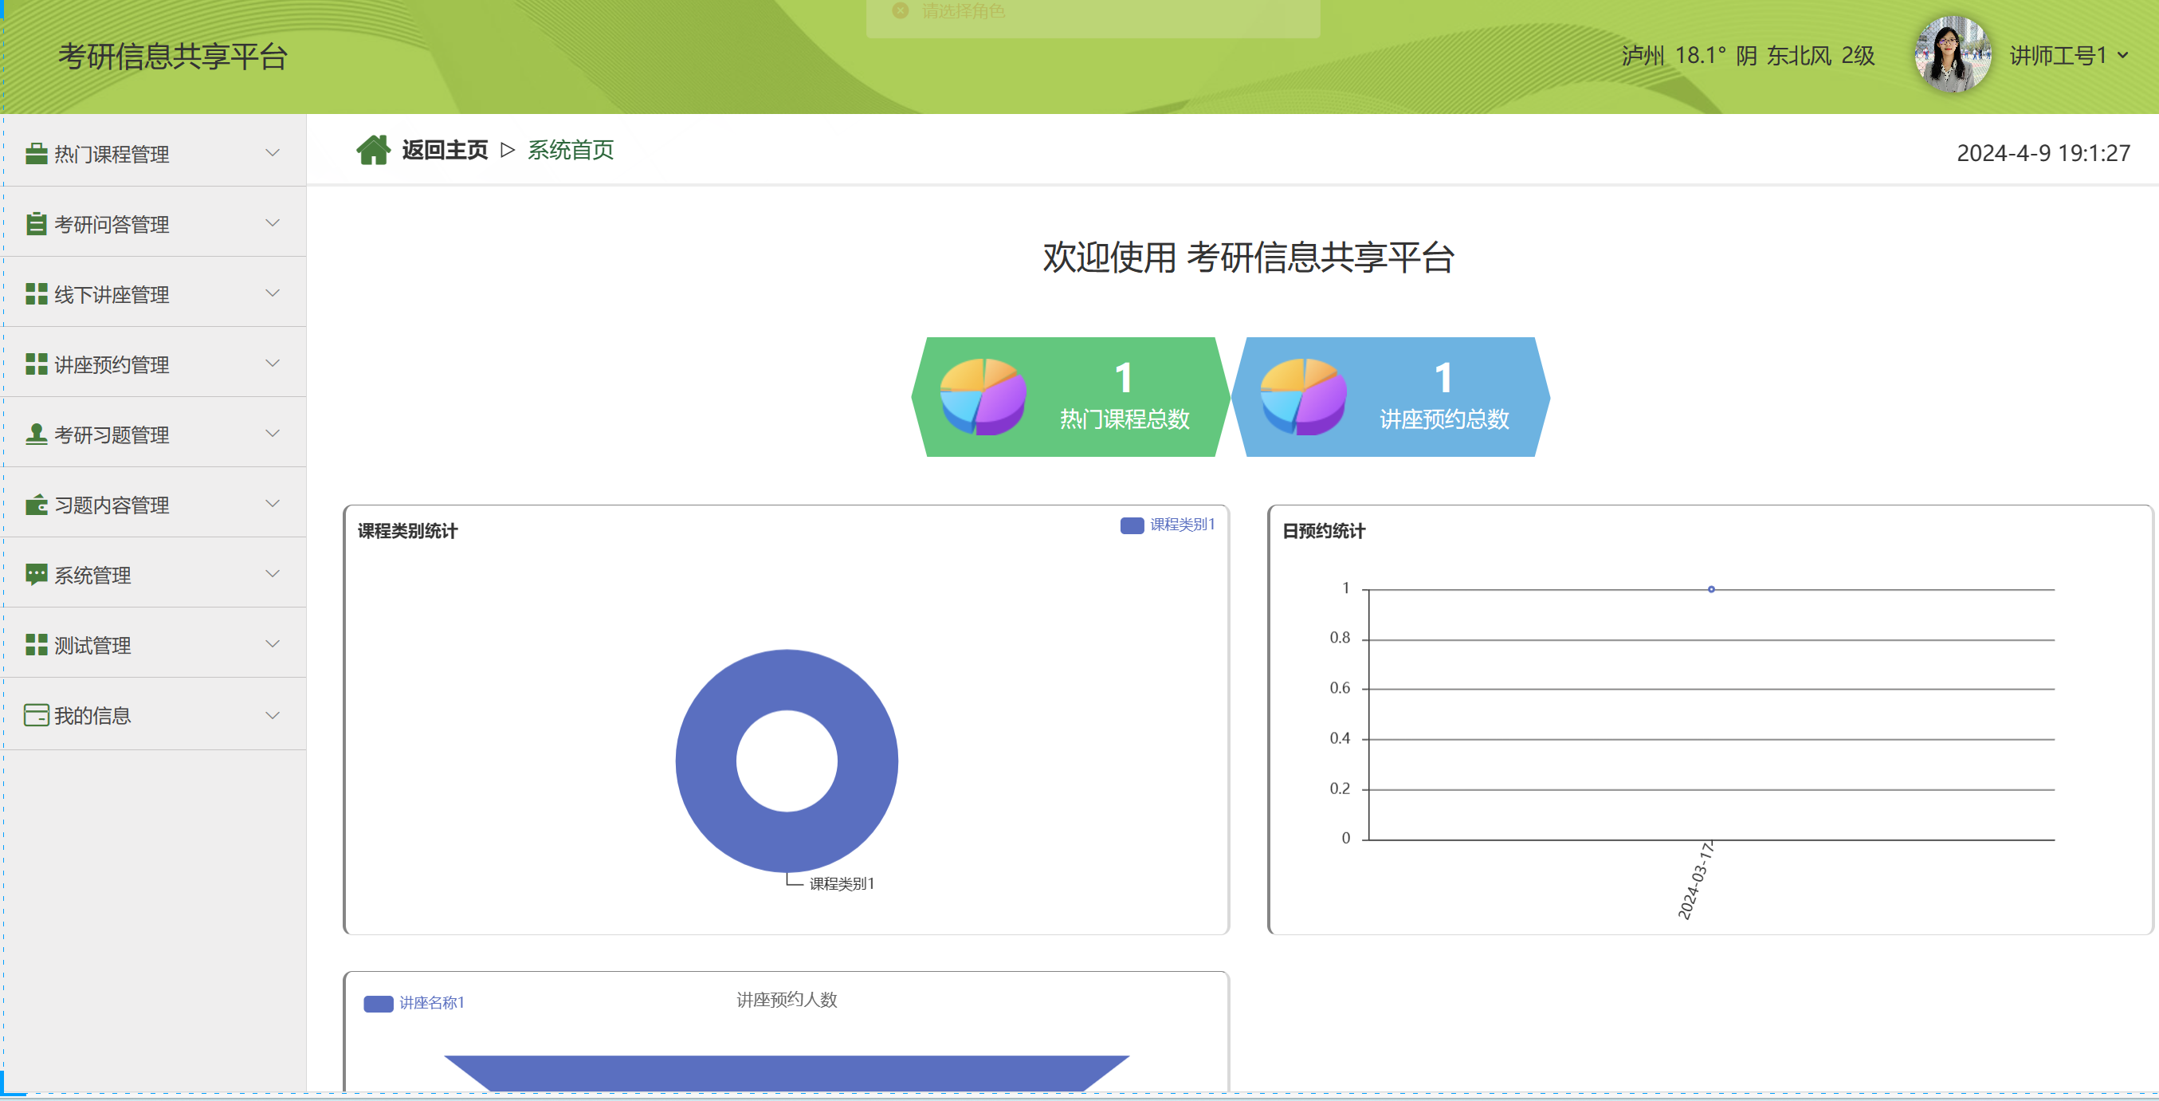Click the grid icon beside 线下讲座管理
Screen dimensions: 2159x1101
coord(36,294)
